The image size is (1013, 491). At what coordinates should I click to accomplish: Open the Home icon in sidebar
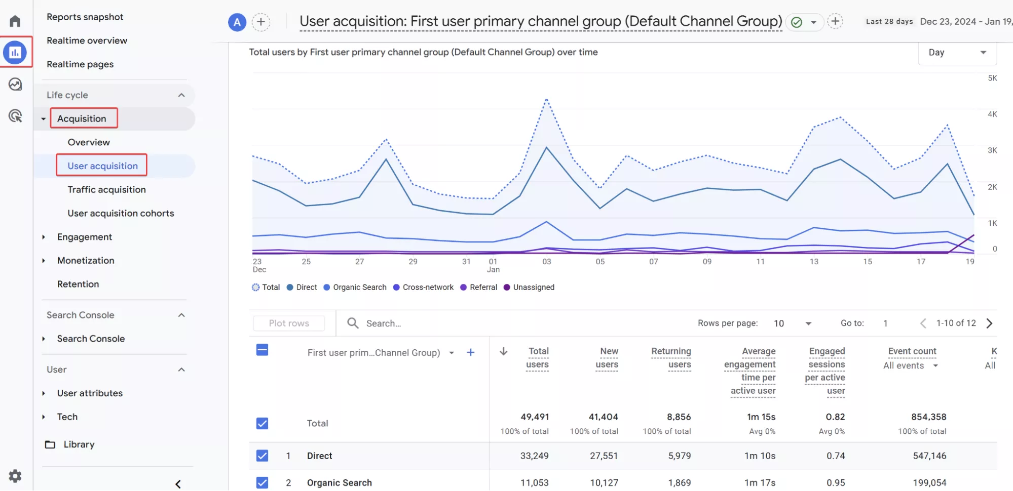point(15,21)
